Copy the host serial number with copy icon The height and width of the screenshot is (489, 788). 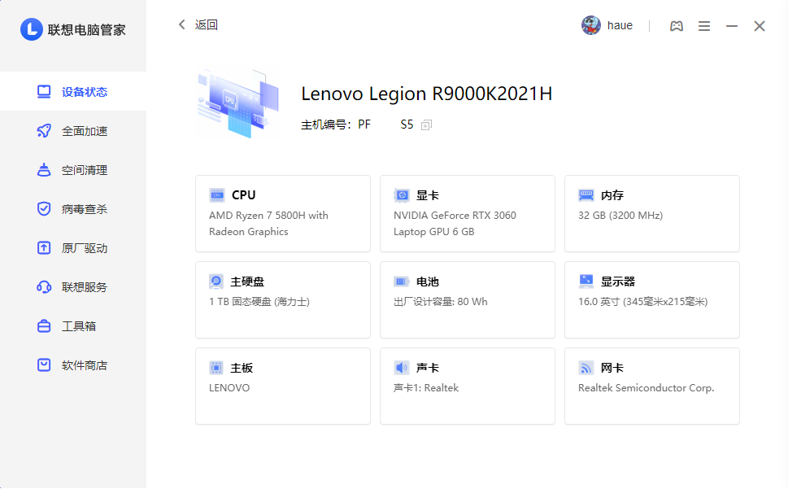(x=427, y=124)
